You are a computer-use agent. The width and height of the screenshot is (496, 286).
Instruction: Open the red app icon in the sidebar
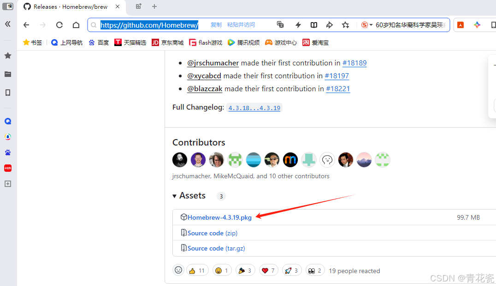[8, 168]
